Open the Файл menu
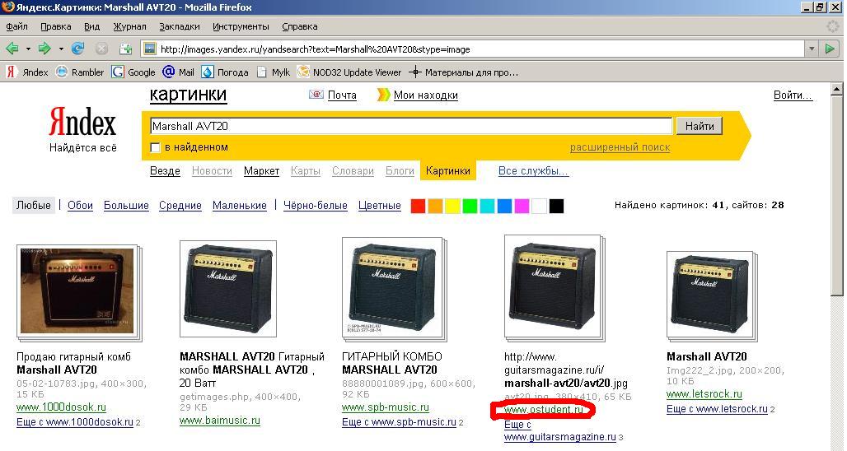The width and height of the screenshot is (847, 451). pos(16,26)
